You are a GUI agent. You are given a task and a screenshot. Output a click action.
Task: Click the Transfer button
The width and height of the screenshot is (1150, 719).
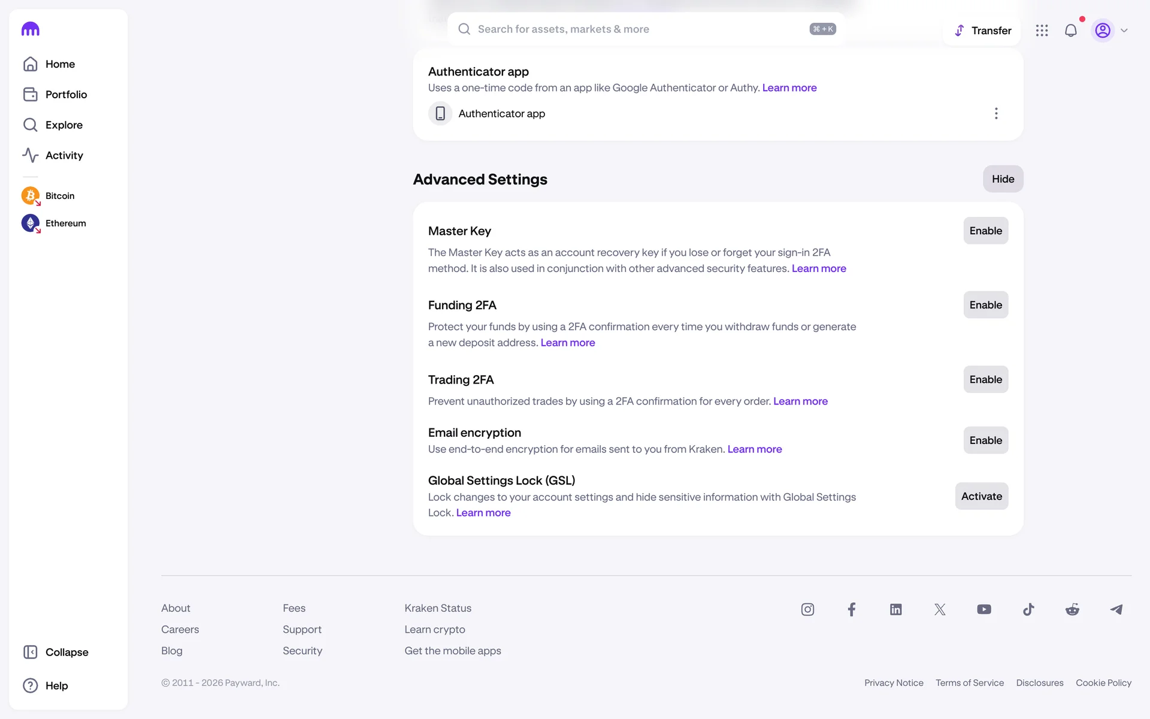982,31
